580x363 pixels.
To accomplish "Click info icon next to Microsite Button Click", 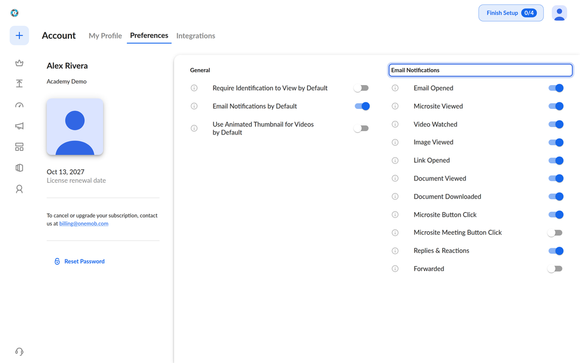I will (395, 214).
